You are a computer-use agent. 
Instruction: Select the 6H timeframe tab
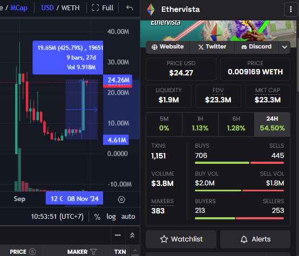tap(236, 124)
